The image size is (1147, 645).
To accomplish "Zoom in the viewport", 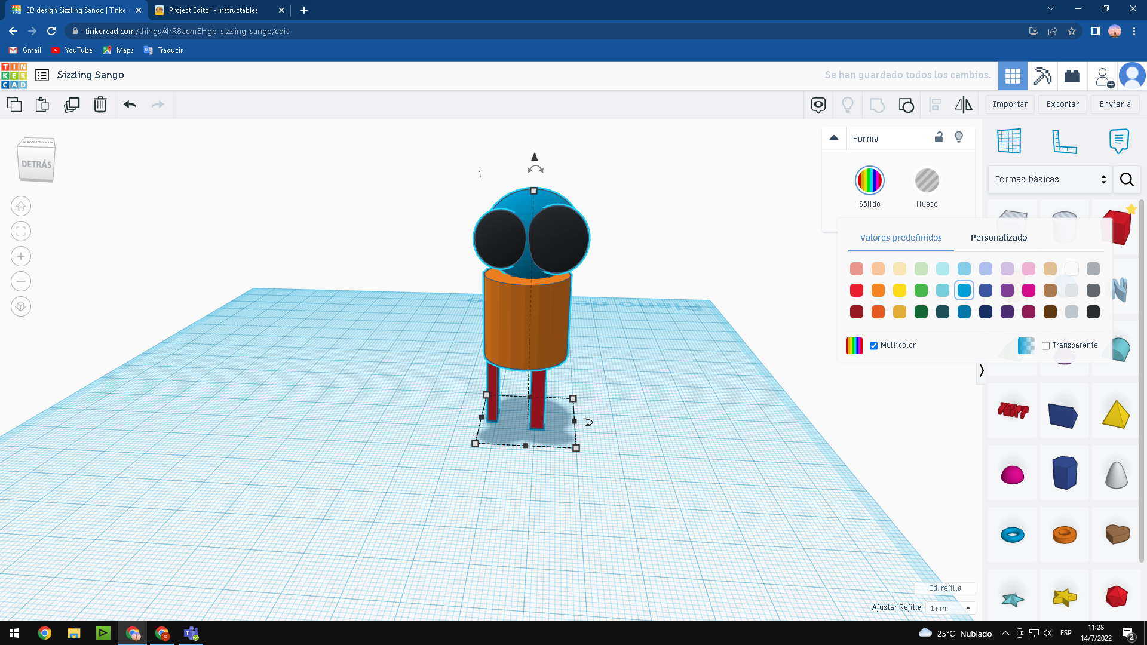I will [x=21, y=256].
